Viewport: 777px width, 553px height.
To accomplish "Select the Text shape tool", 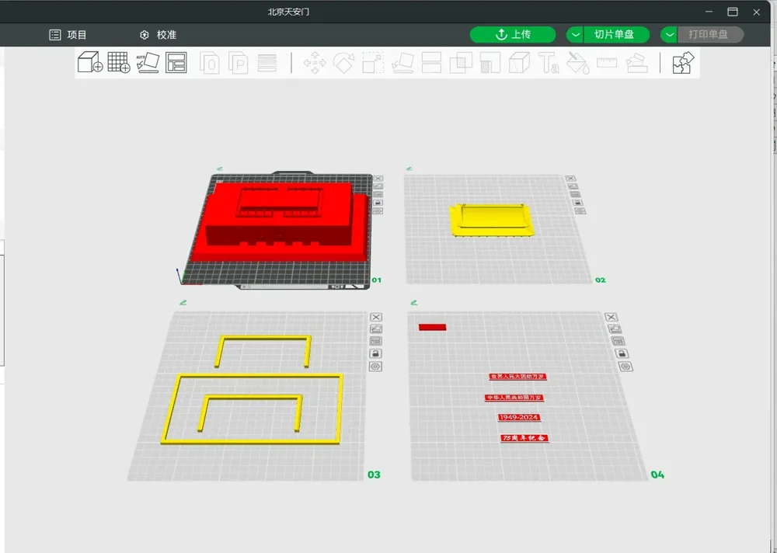I will tap(549, 62).
